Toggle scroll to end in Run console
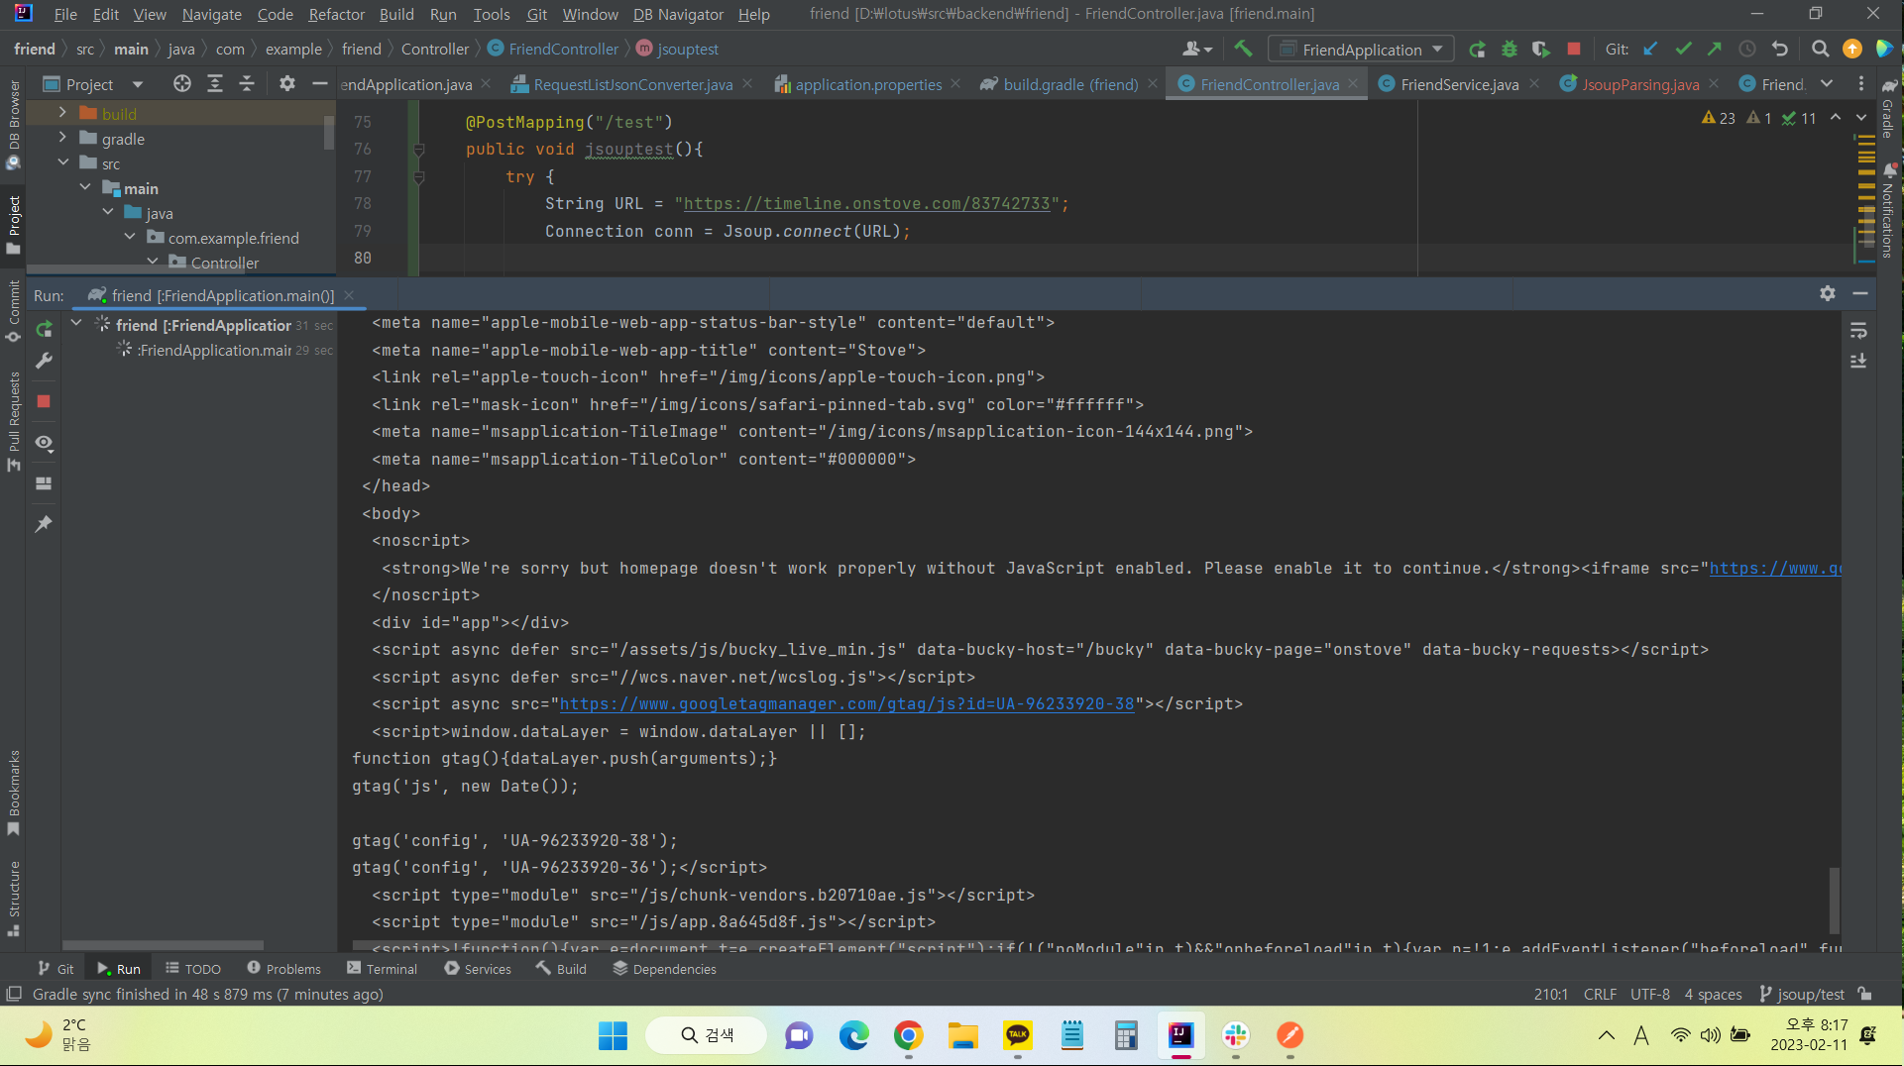The image size is (1904, 1066). (x=1858, y=362)
